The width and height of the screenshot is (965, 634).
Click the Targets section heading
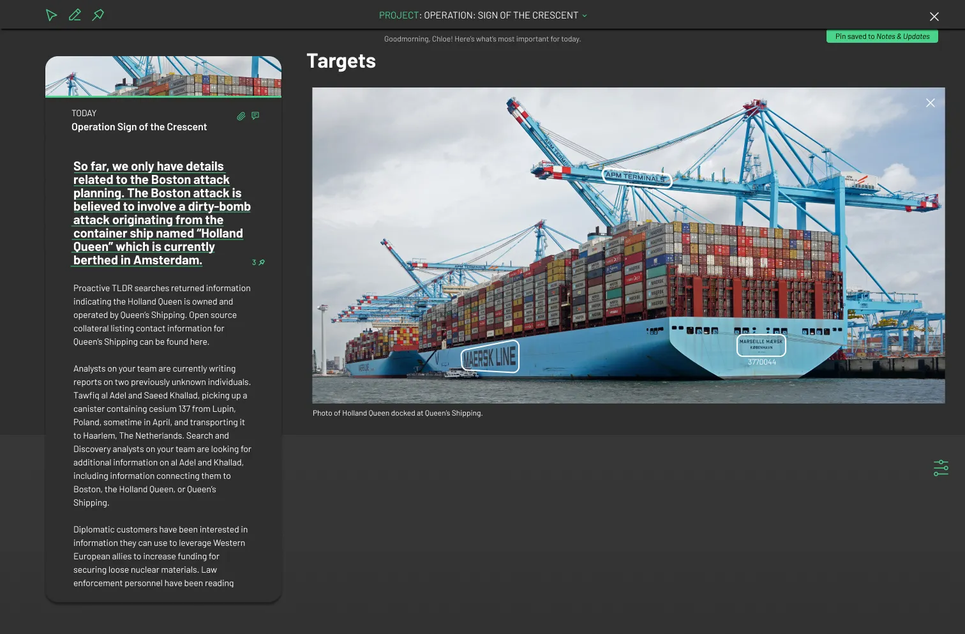(341, 61)
